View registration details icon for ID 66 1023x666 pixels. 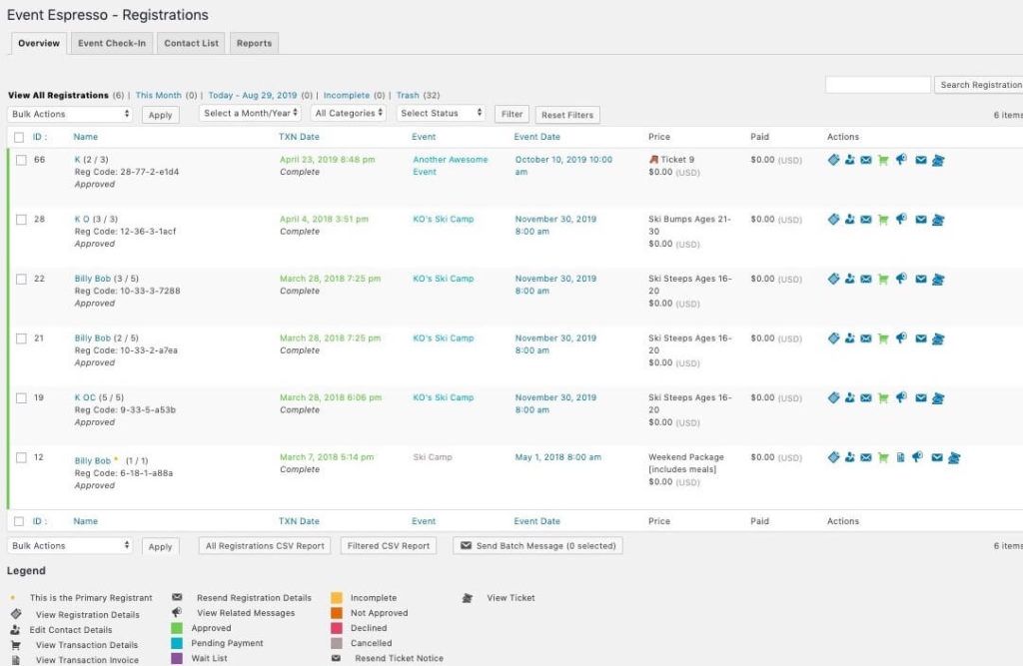click(833, 160)
